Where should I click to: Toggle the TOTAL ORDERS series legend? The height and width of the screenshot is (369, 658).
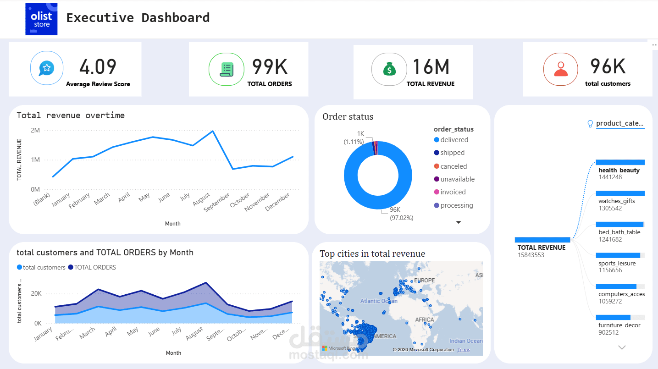(92, 267)
